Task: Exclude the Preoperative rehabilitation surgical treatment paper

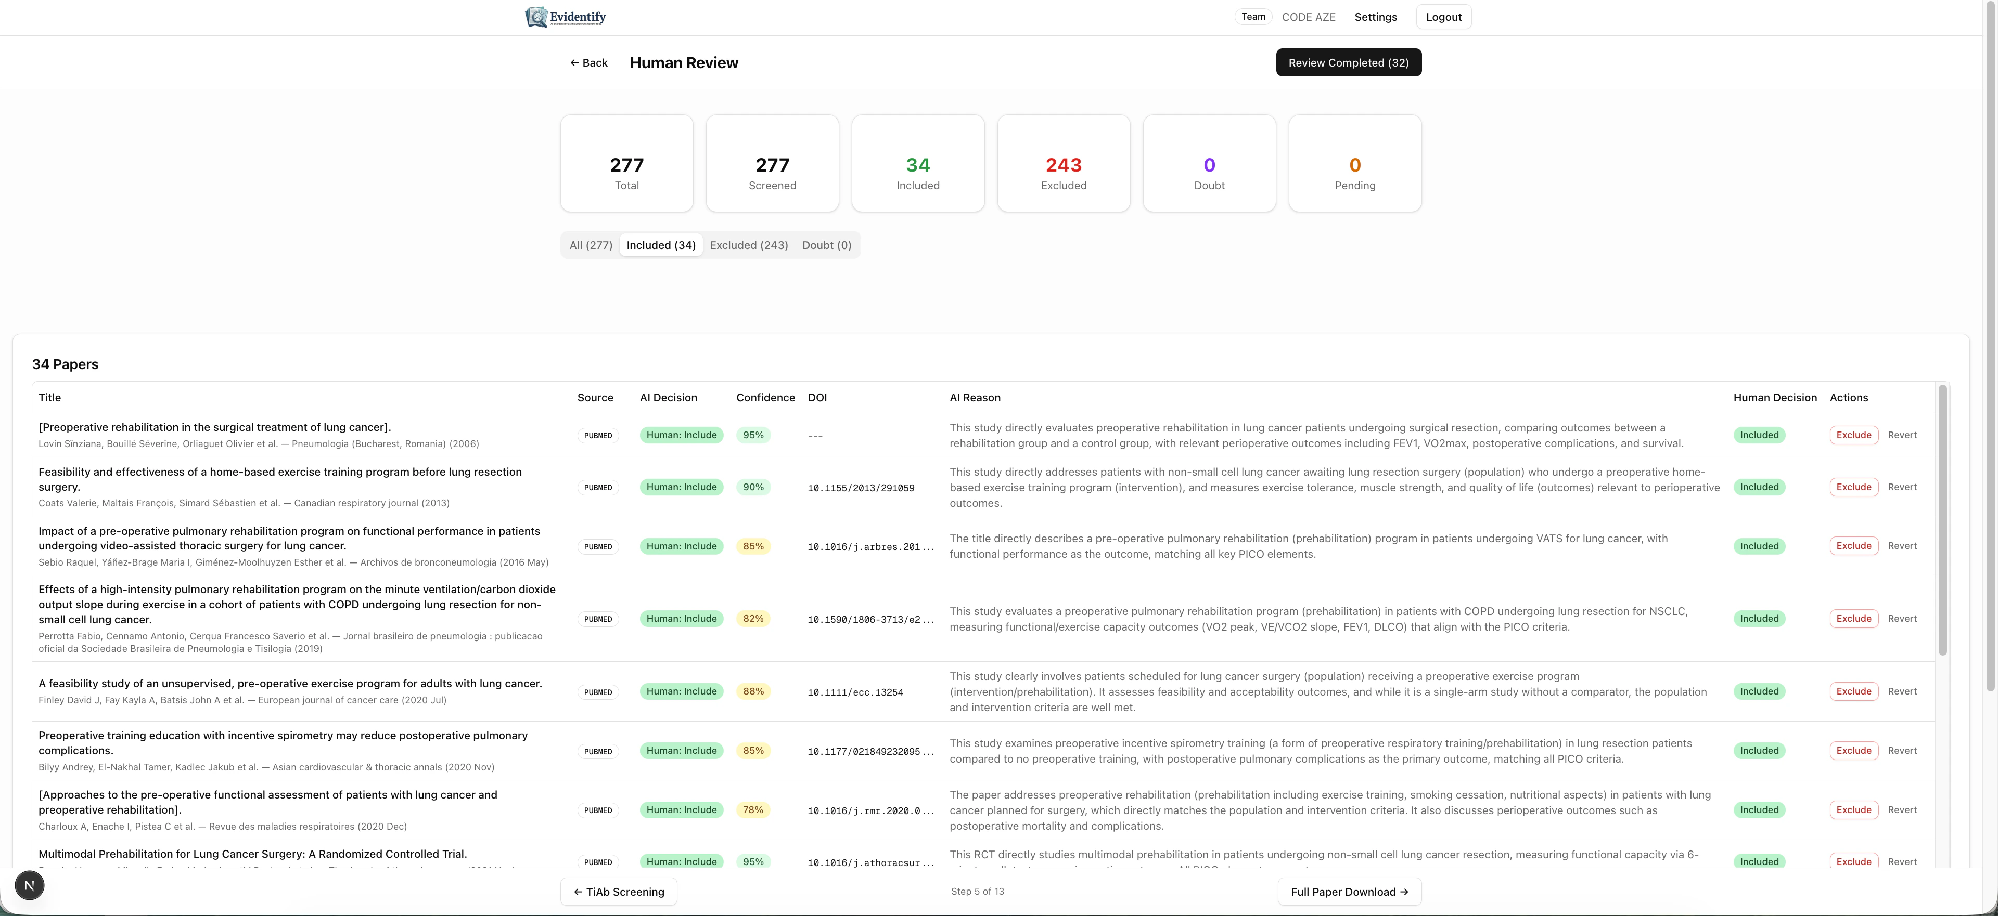Action: click(1854, 435)
